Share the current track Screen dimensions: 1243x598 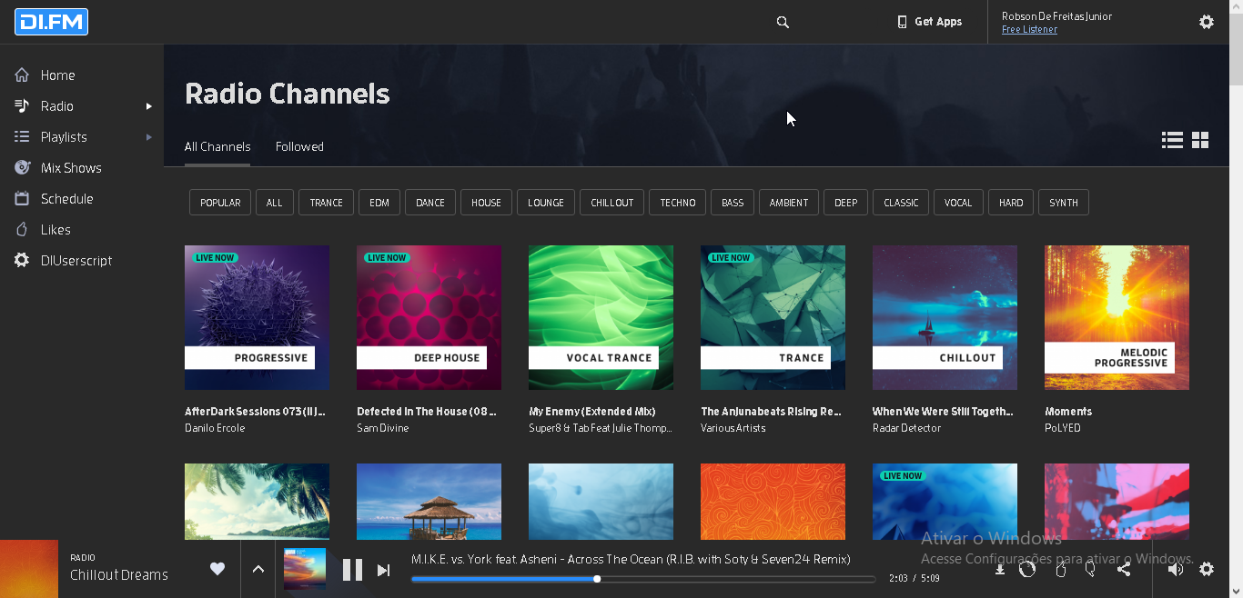coord(1124,569)
